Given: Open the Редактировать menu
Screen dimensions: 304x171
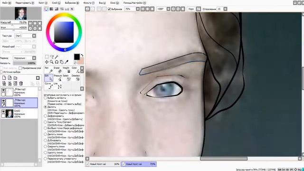Looking at the screenshot, I should [25, 3].
